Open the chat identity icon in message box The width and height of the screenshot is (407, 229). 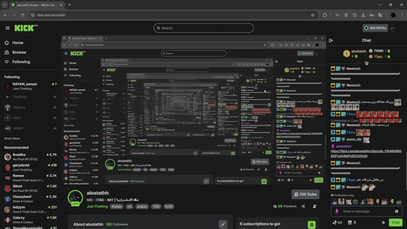(x=337, y=211)
